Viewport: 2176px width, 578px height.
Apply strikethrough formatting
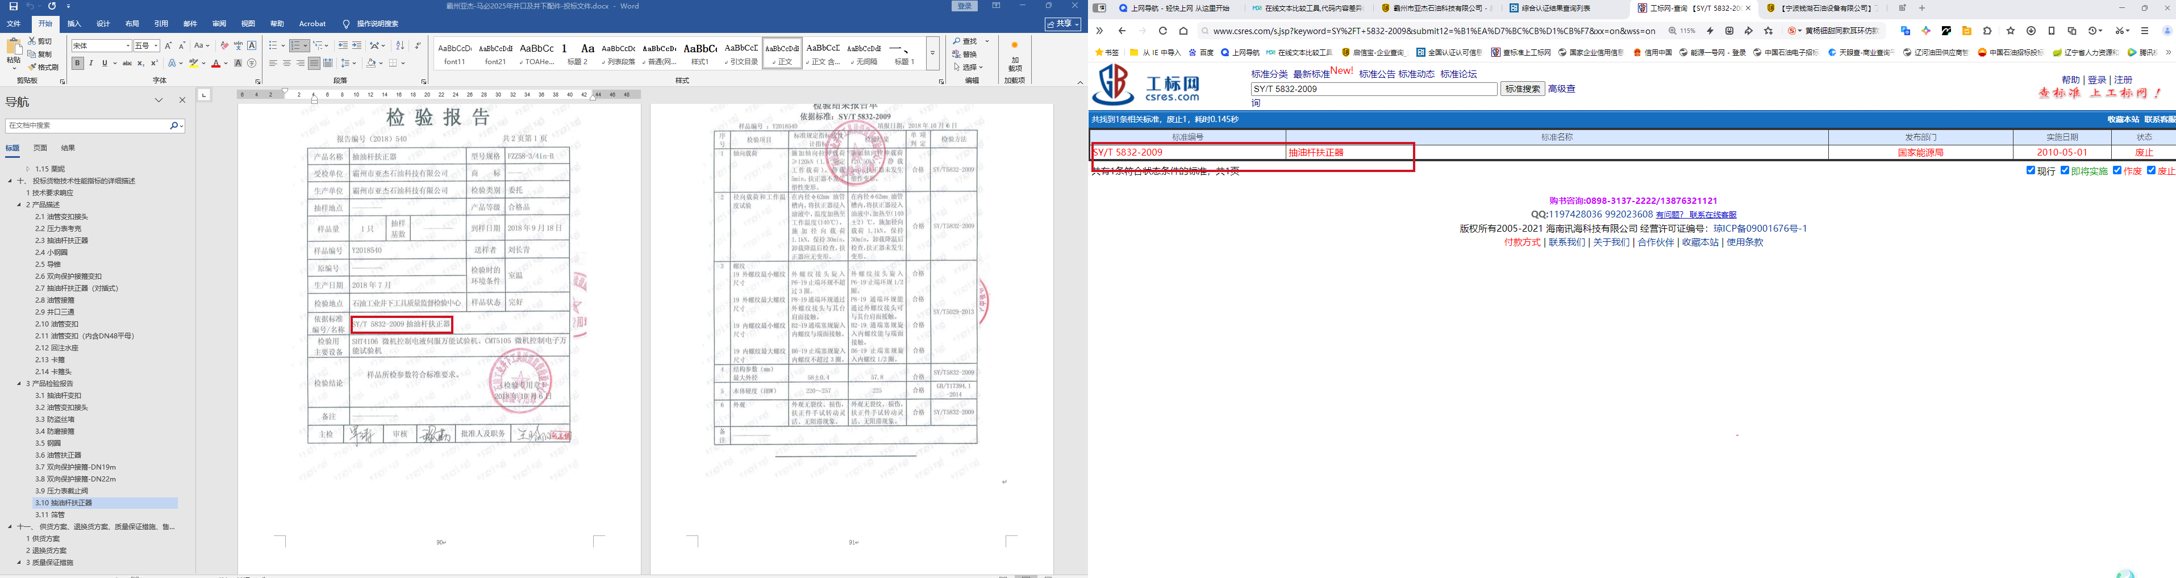(127, 63)
